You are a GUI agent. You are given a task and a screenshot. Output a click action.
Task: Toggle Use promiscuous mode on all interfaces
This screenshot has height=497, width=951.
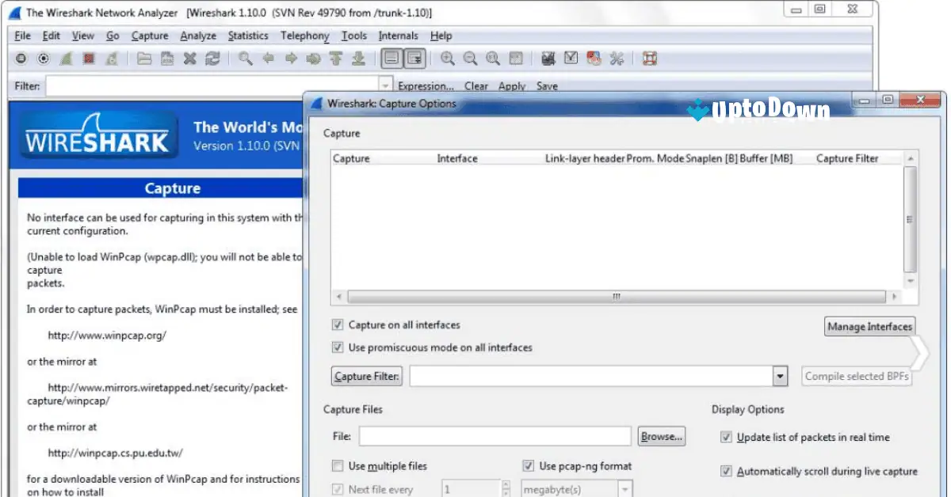(338, 347)
